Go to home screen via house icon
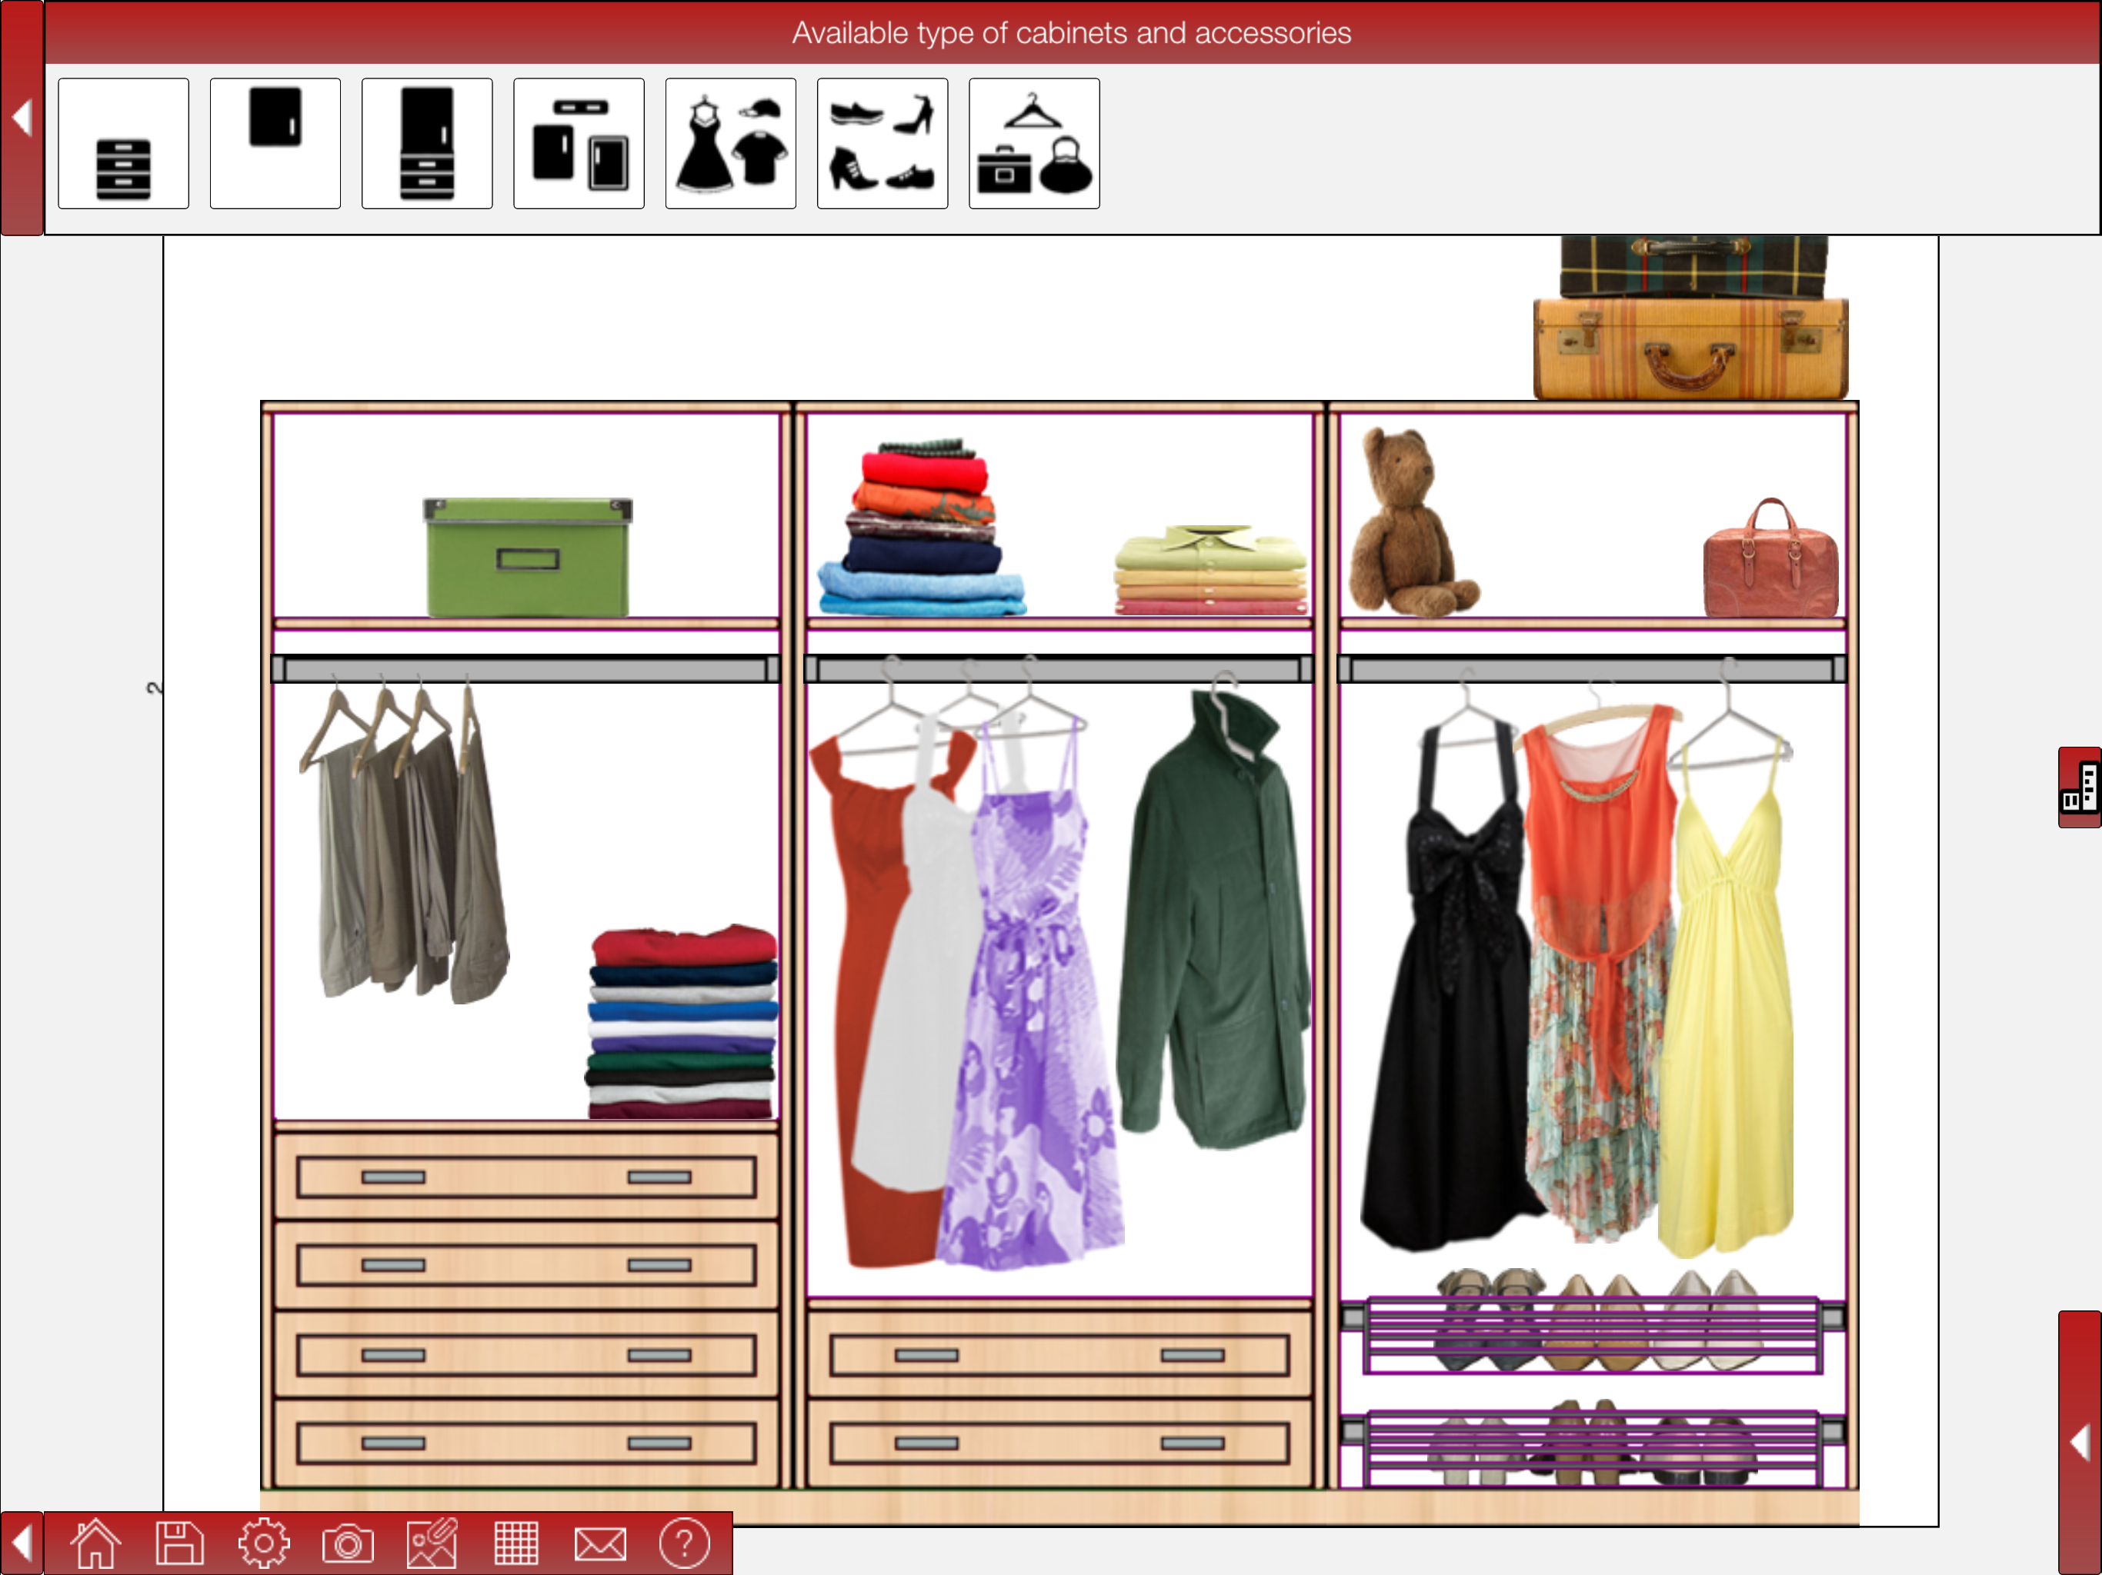This screenshot has width=2102, height=1575. [x=96, y=1543]
